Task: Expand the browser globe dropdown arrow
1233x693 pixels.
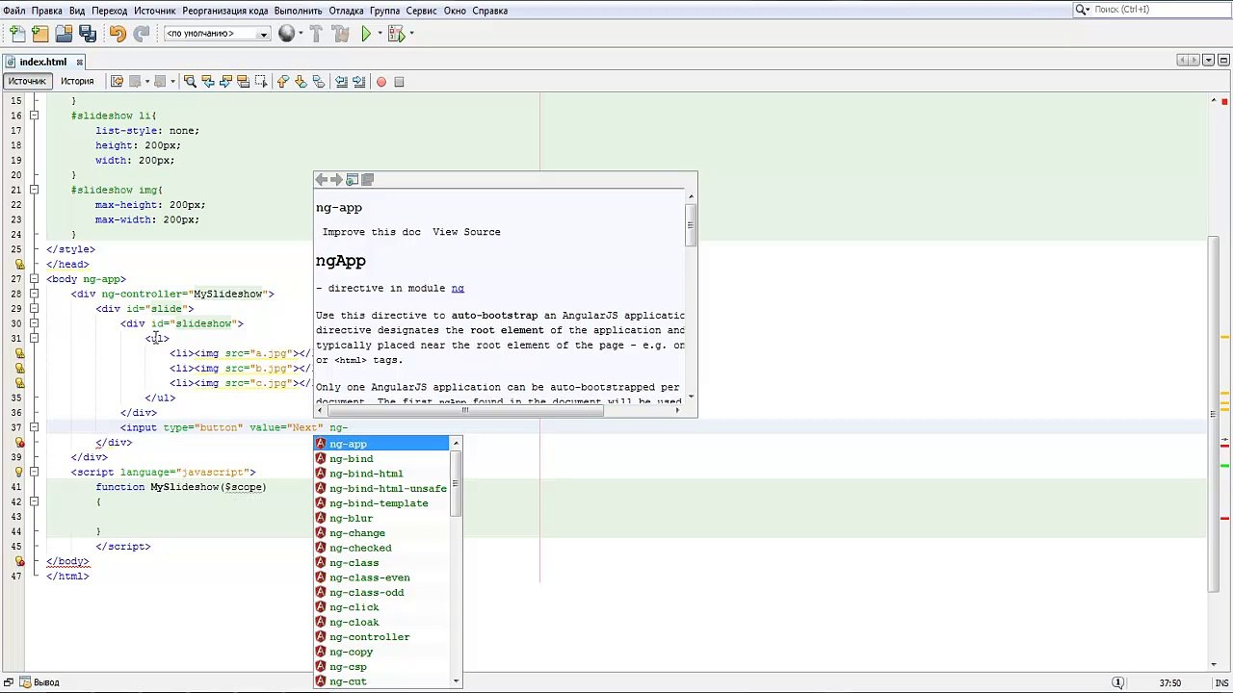Action: pyautogui.click(x=301, y=34)
